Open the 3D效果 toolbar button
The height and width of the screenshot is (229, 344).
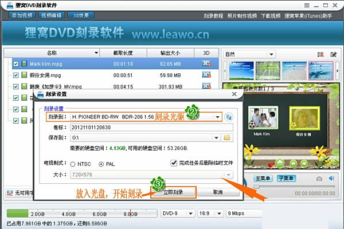(81, 15)
